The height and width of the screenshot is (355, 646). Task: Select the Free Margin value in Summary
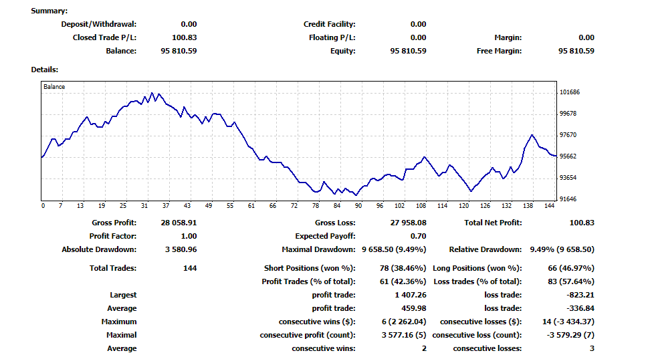[575, 51]
